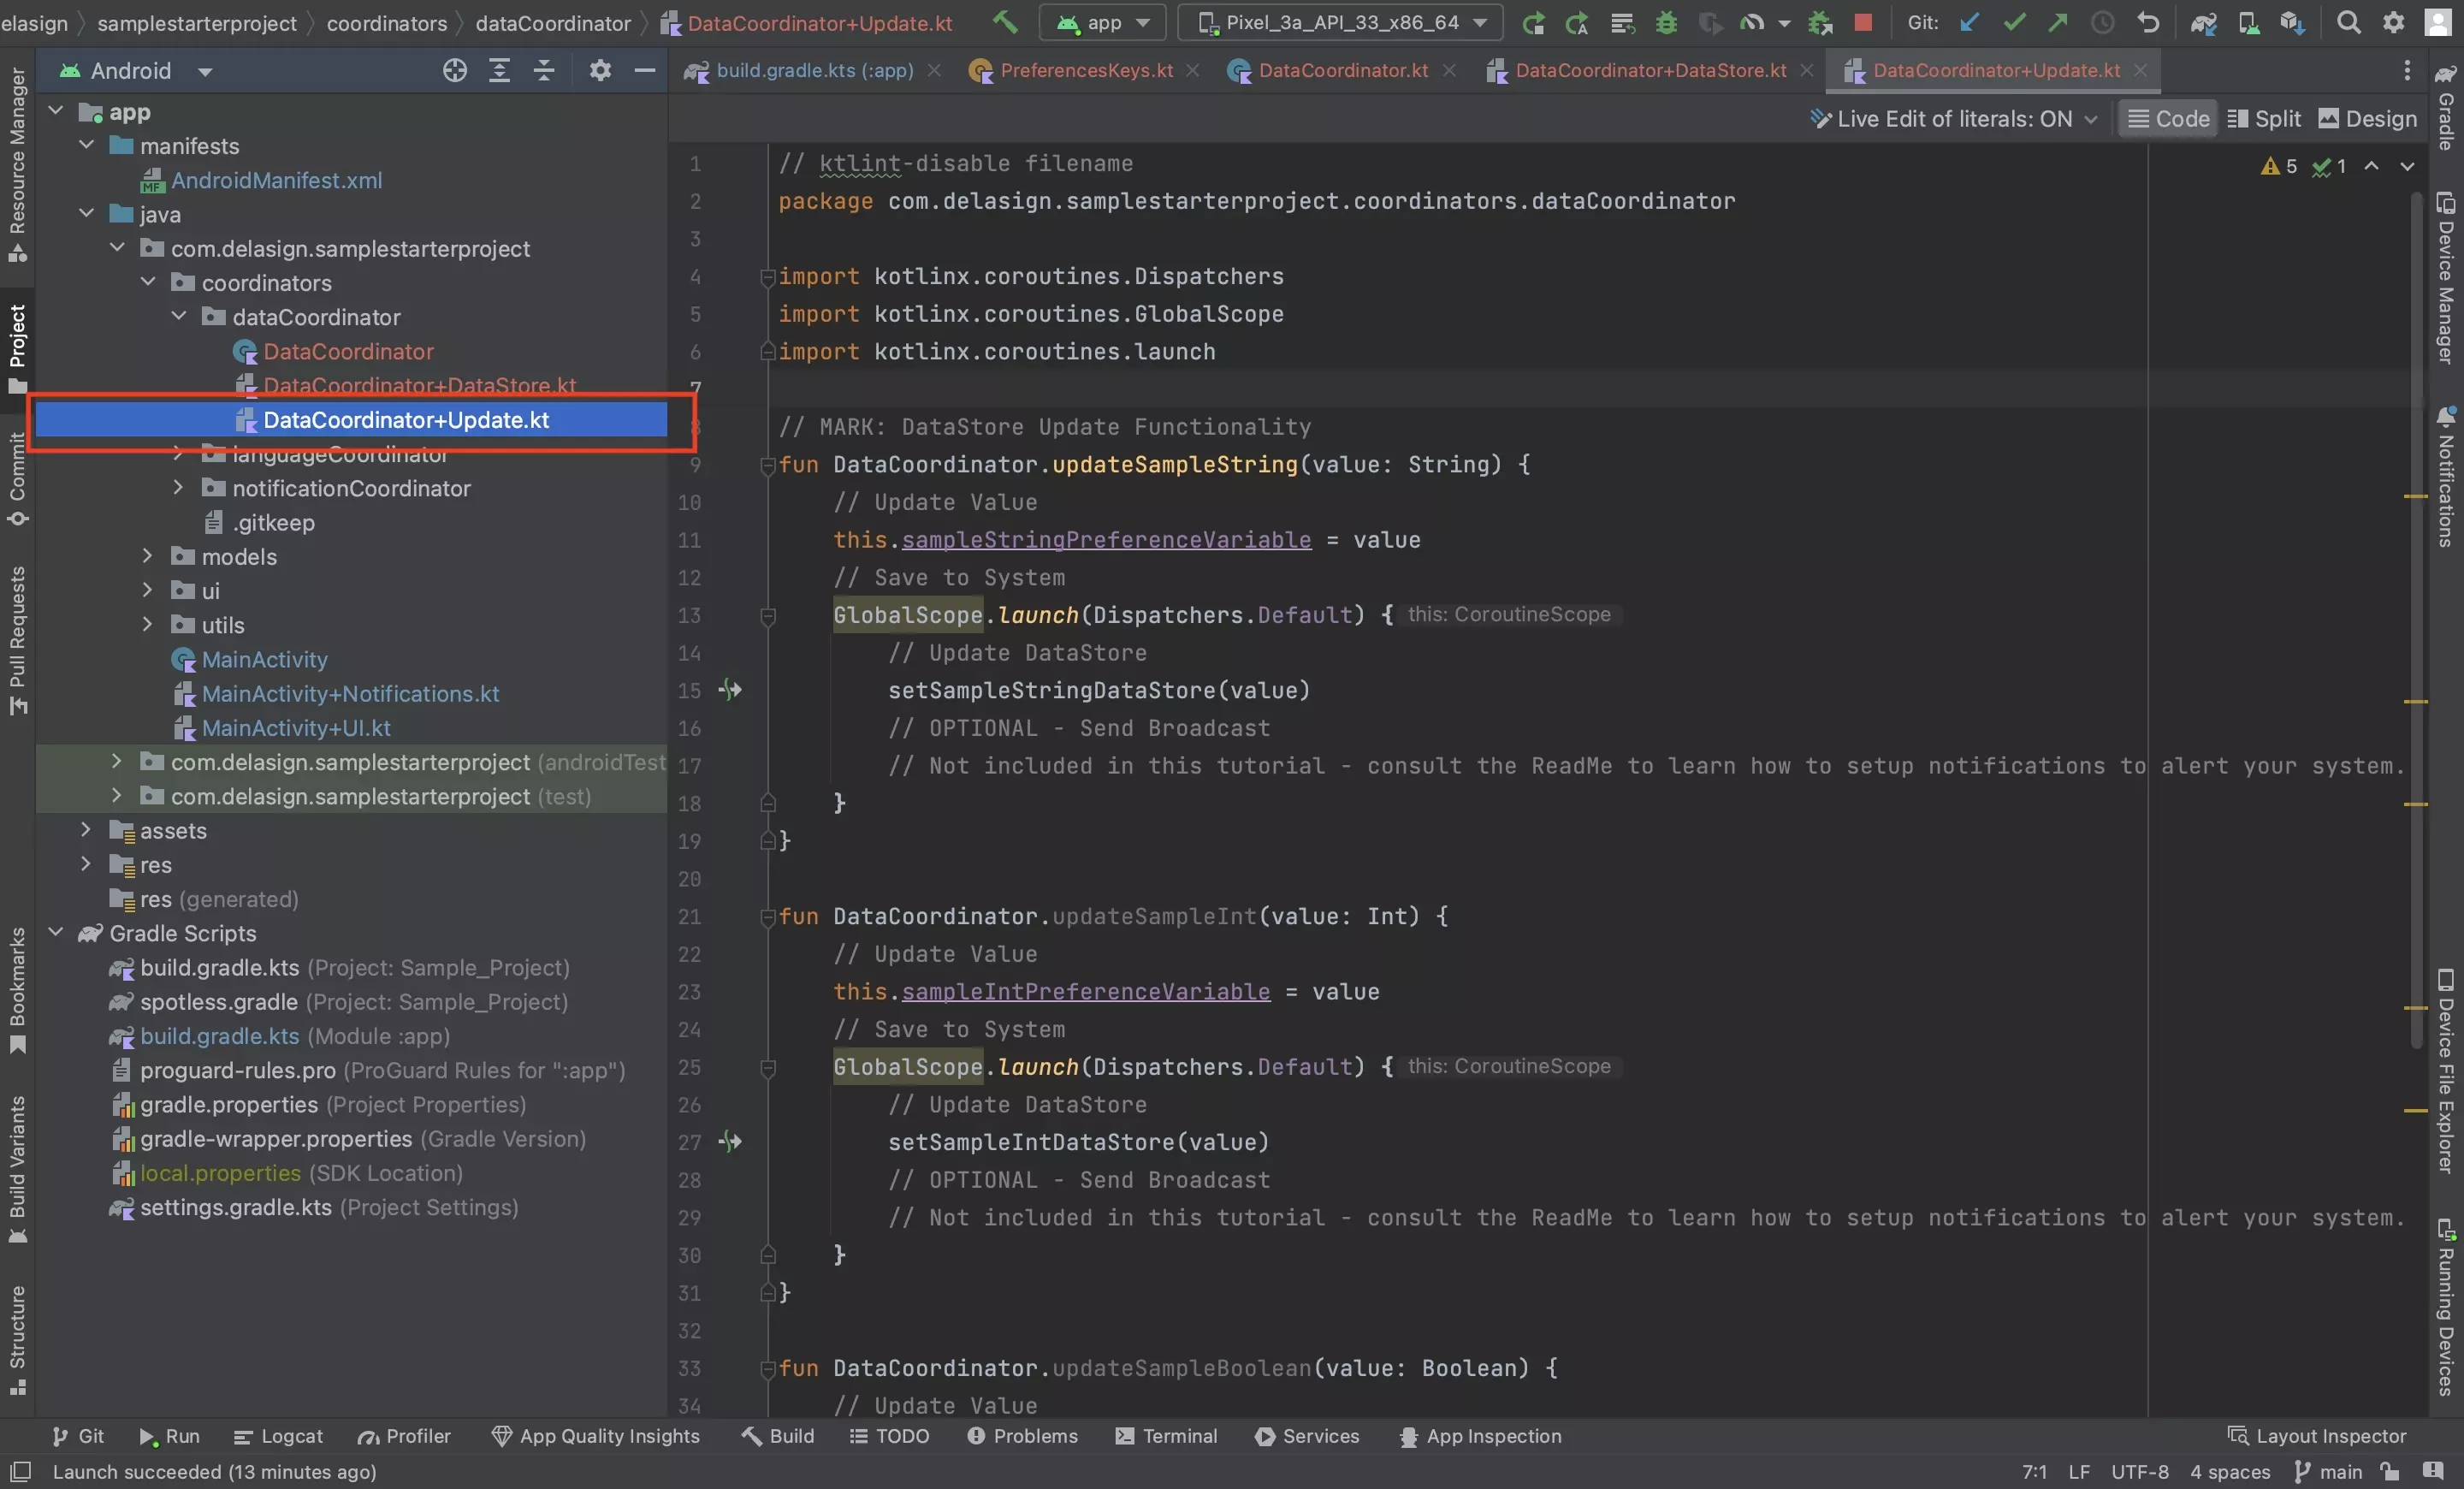Click Expand All icon in Project panel

(499, 70)
